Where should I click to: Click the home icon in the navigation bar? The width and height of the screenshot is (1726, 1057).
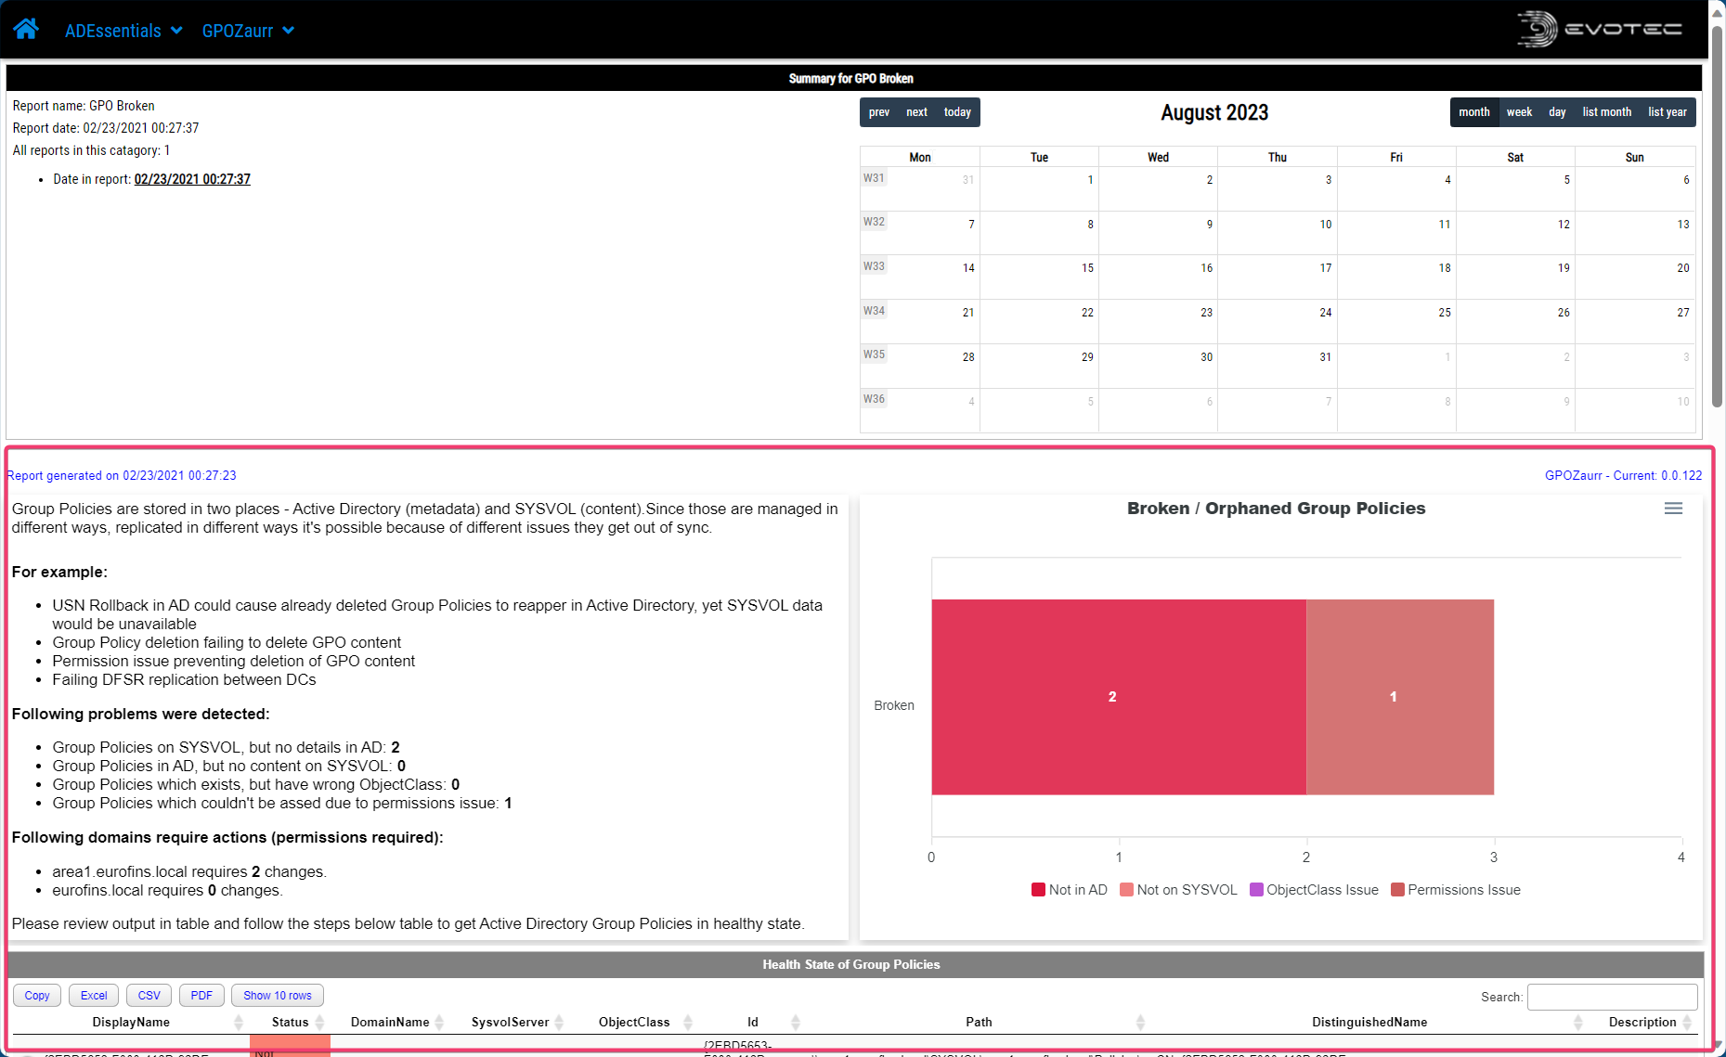pyautogui.click(x=25, y=29)
